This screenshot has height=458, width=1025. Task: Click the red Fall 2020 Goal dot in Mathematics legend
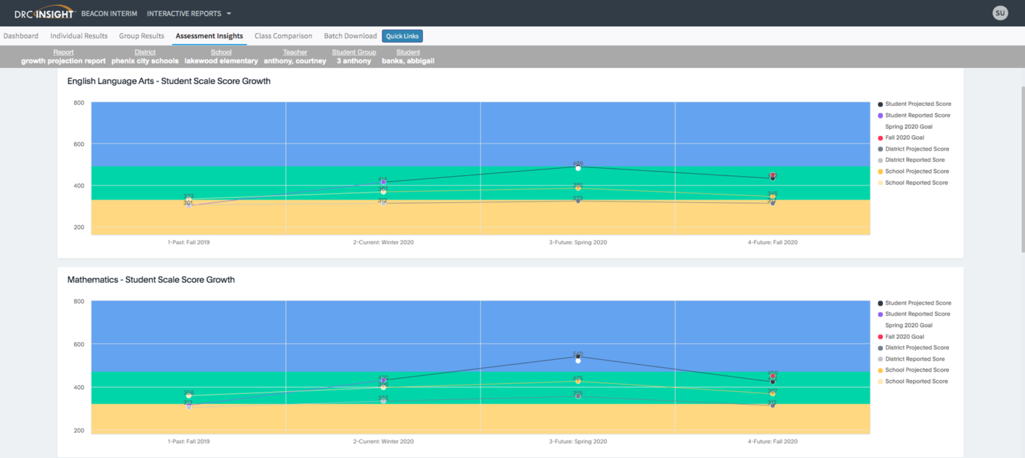pos(882,337)
